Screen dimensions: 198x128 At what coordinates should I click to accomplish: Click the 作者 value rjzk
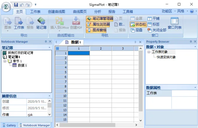point(30,115)
